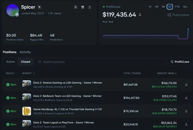Viewport: 193px width, 130px height.
Task: Click the $81,669.38 total traded value
Action: point(130,85)
